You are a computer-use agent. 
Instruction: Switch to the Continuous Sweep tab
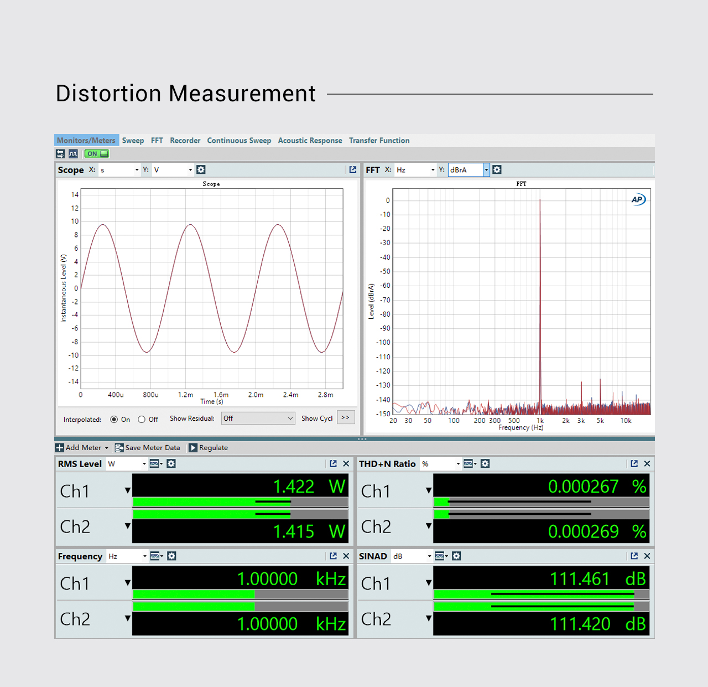point(239,141)
